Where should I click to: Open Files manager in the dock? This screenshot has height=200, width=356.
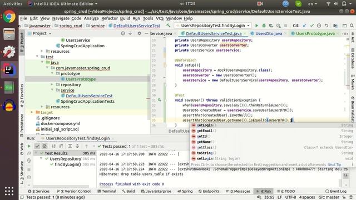click(9, 34)
